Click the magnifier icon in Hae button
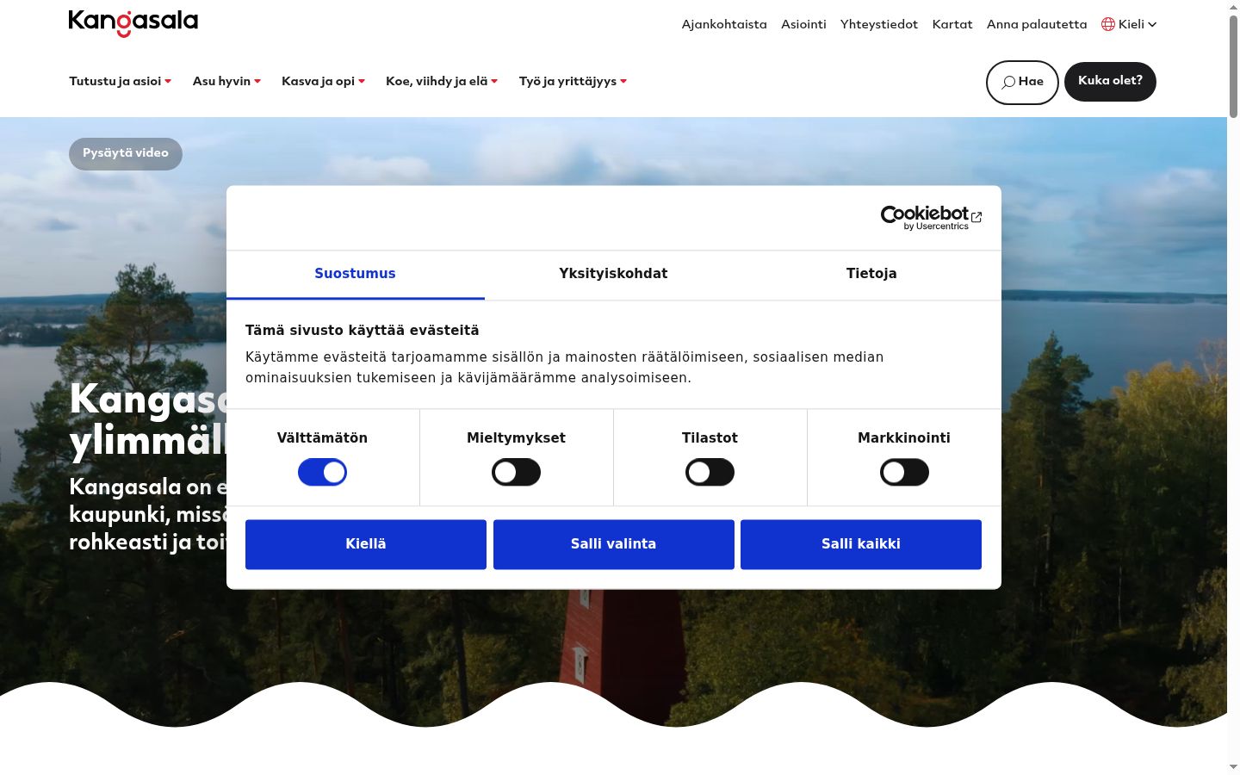Image resolution: width=1240 pixels, height=775 pixels. 1008,83
